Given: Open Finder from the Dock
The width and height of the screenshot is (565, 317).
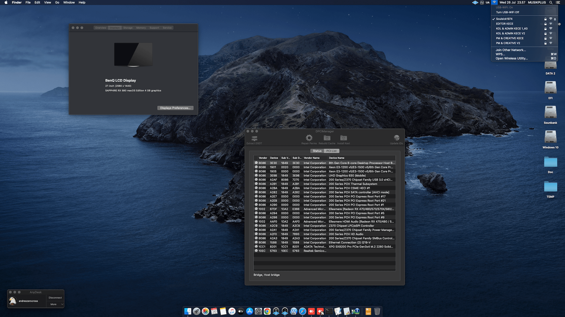Looking at the screenshot, I should click(x=188, y=311).
